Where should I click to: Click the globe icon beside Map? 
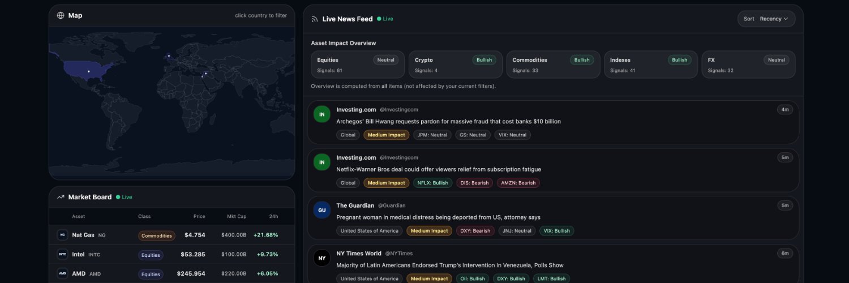pyautogui.click(x=61, y=15)
